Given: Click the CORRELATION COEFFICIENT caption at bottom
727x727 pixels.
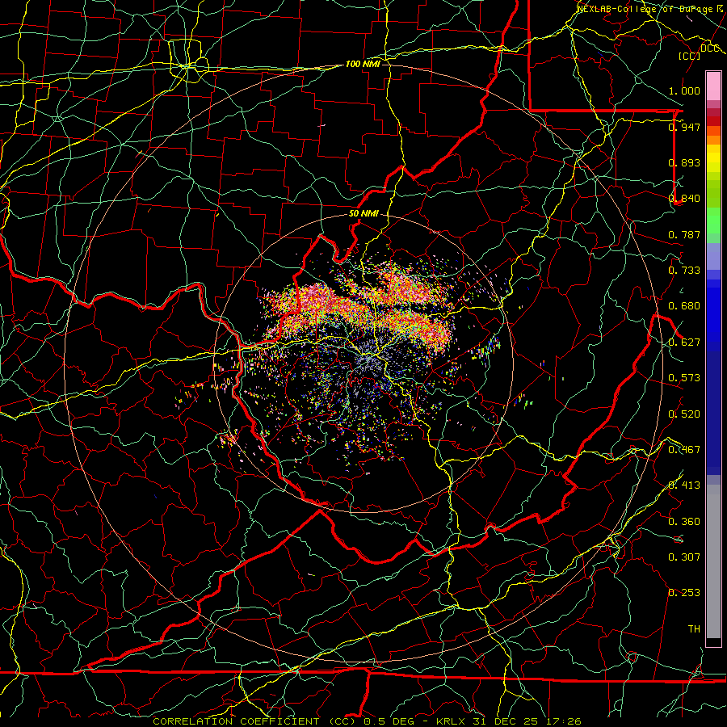Looking at the screenshot, I should (x=254, y=721).
